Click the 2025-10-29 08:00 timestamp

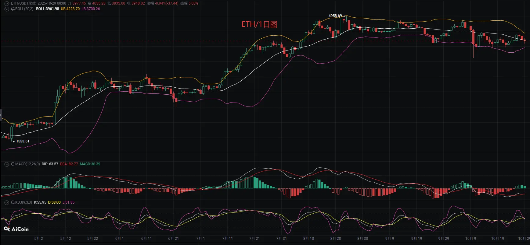point(52,3)
